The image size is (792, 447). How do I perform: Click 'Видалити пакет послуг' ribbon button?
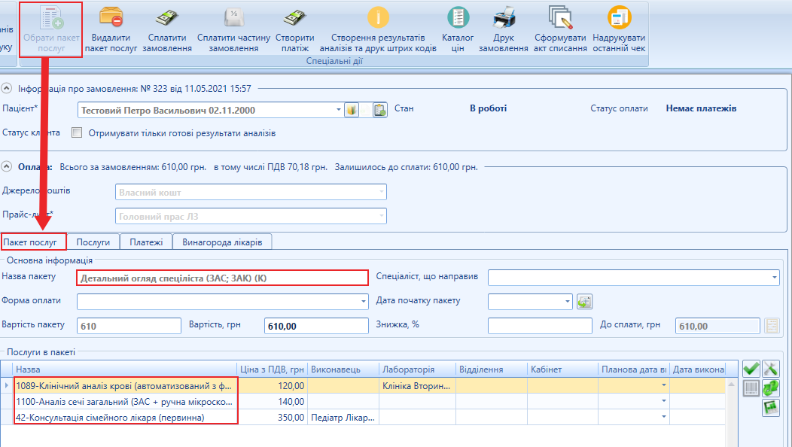pos(111,30)
